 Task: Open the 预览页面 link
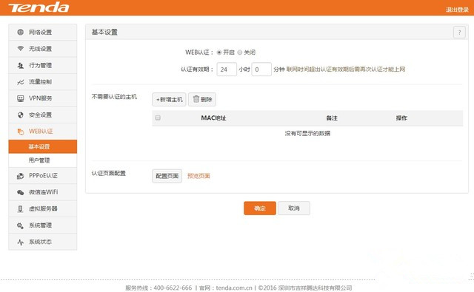pyautogui.click(x=198, y=176)
